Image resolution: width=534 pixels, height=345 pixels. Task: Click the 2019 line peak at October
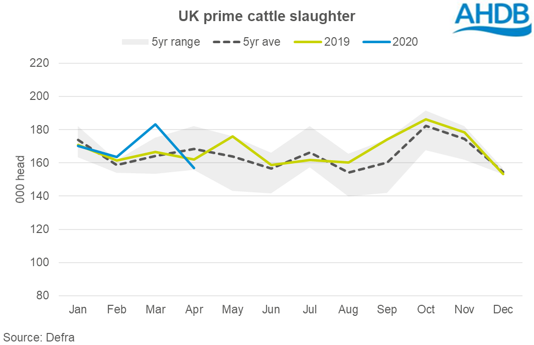tap(426, 119)
